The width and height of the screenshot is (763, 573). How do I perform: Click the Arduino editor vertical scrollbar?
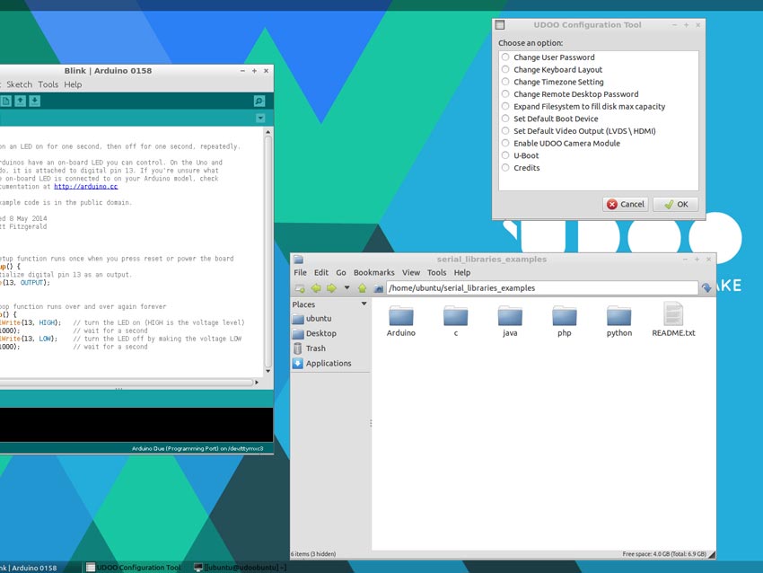[267, 251]
